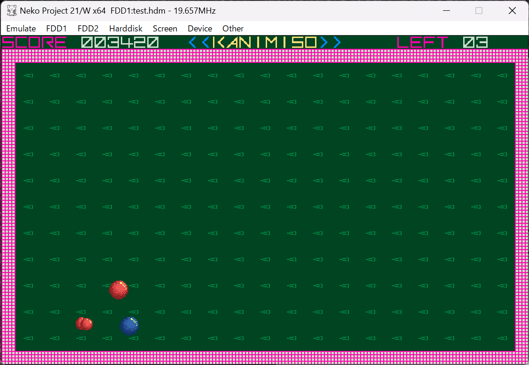Open the Harddisk menu
The width and height of the screenshot is (529, 365).
coord(126,29)
